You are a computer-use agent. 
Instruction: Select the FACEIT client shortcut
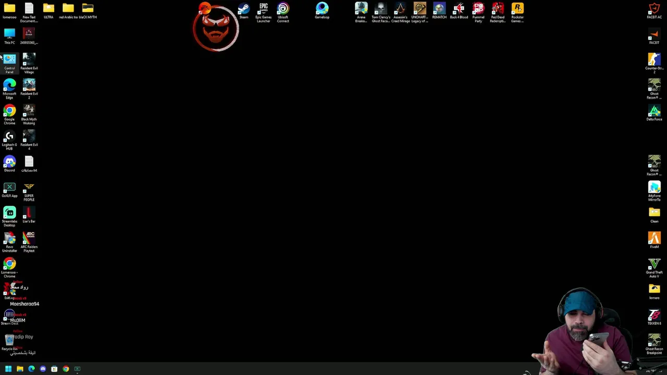click(654, 36)
